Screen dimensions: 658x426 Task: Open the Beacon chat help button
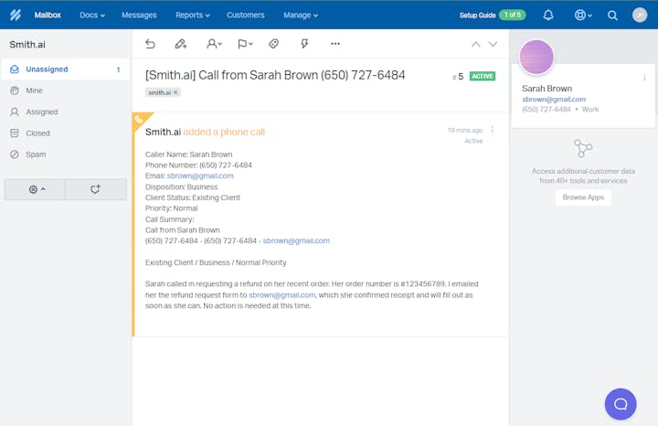[x=620, y=403]
